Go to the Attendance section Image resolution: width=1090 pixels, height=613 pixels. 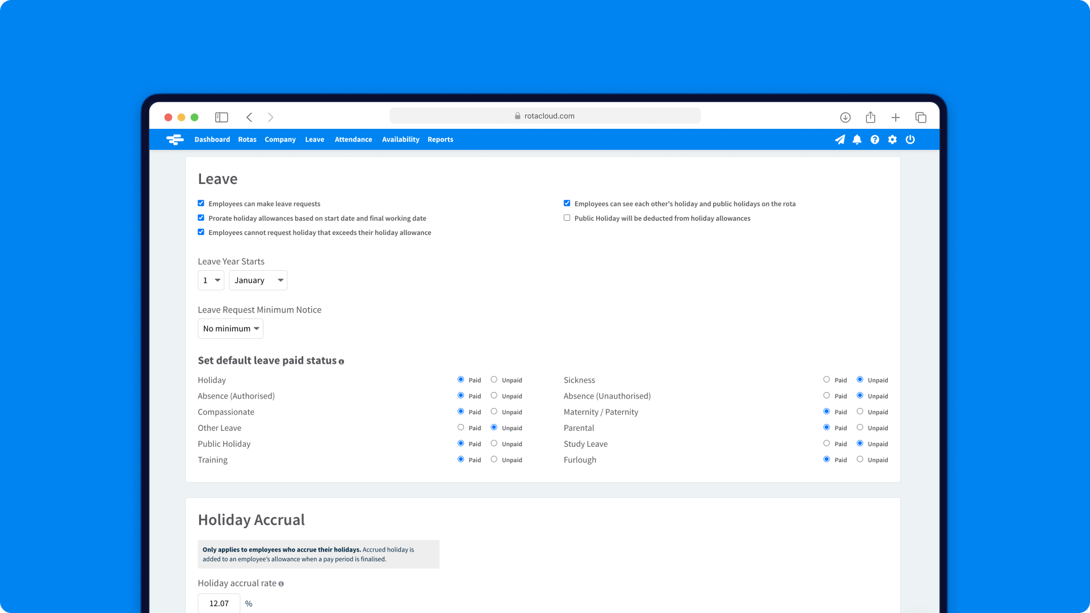point(353,139)
